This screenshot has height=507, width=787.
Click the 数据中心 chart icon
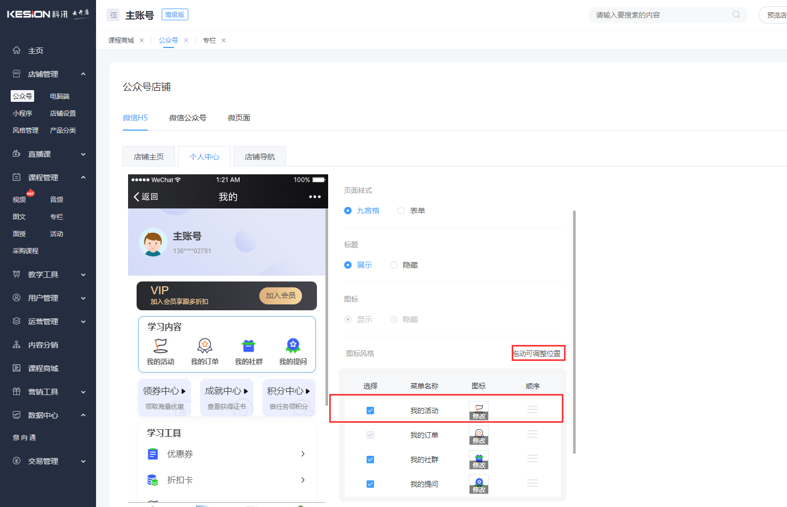pos(15,415)
